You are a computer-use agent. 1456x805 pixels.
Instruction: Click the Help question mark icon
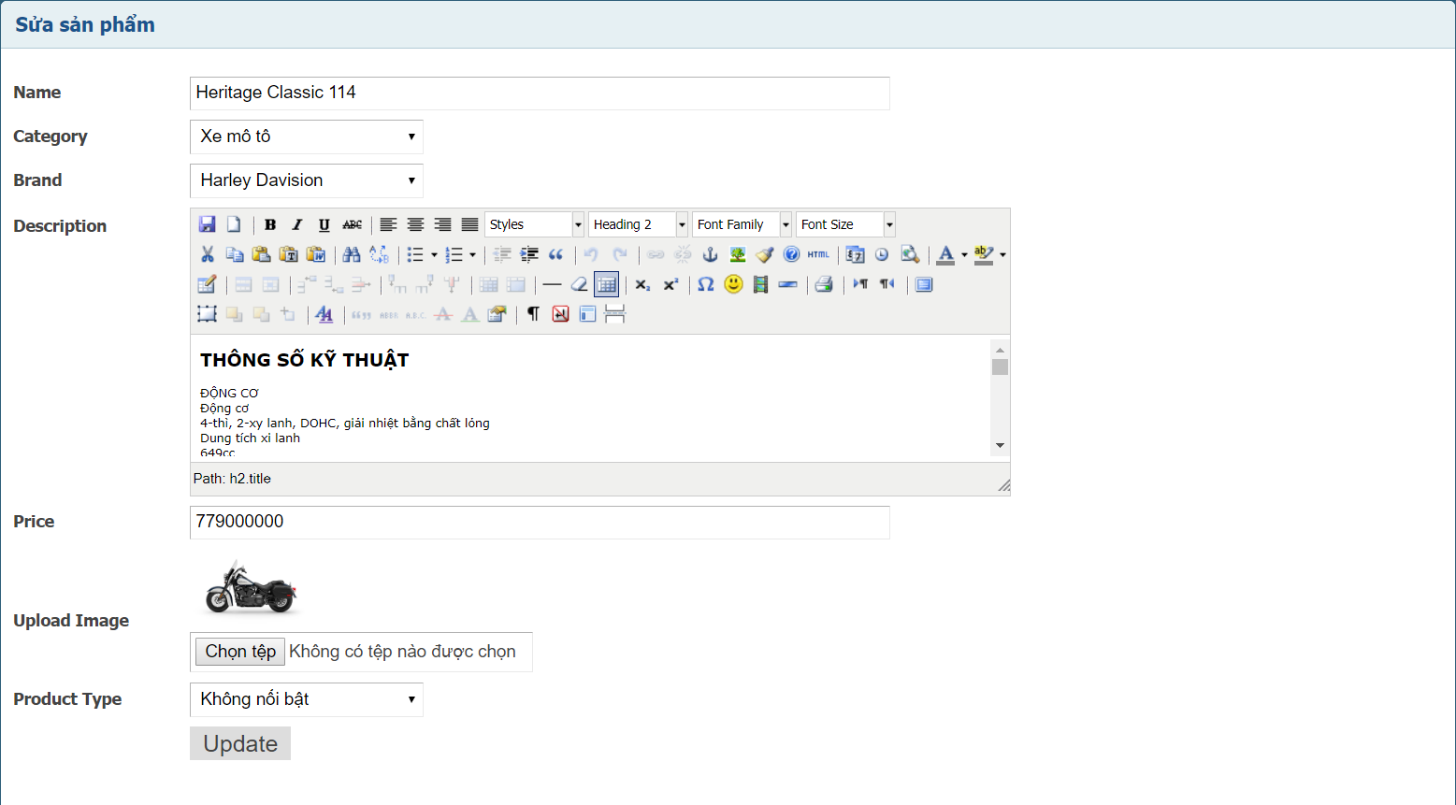(x=792, y=254)
